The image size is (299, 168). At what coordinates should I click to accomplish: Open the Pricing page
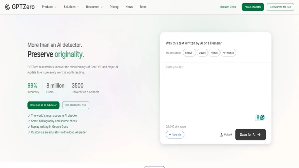pyautogui.click(x=114, y=7)
